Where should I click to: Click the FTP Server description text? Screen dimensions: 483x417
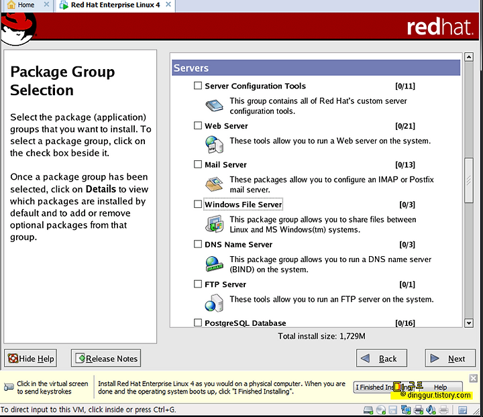[x=331, y=299]
